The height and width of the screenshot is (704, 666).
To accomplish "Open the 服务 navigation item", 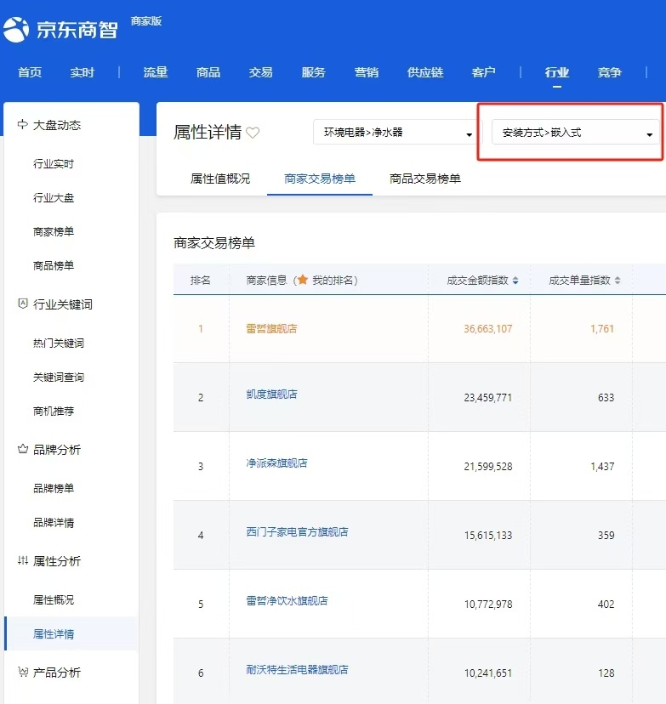I will click(x=314, y=72).
